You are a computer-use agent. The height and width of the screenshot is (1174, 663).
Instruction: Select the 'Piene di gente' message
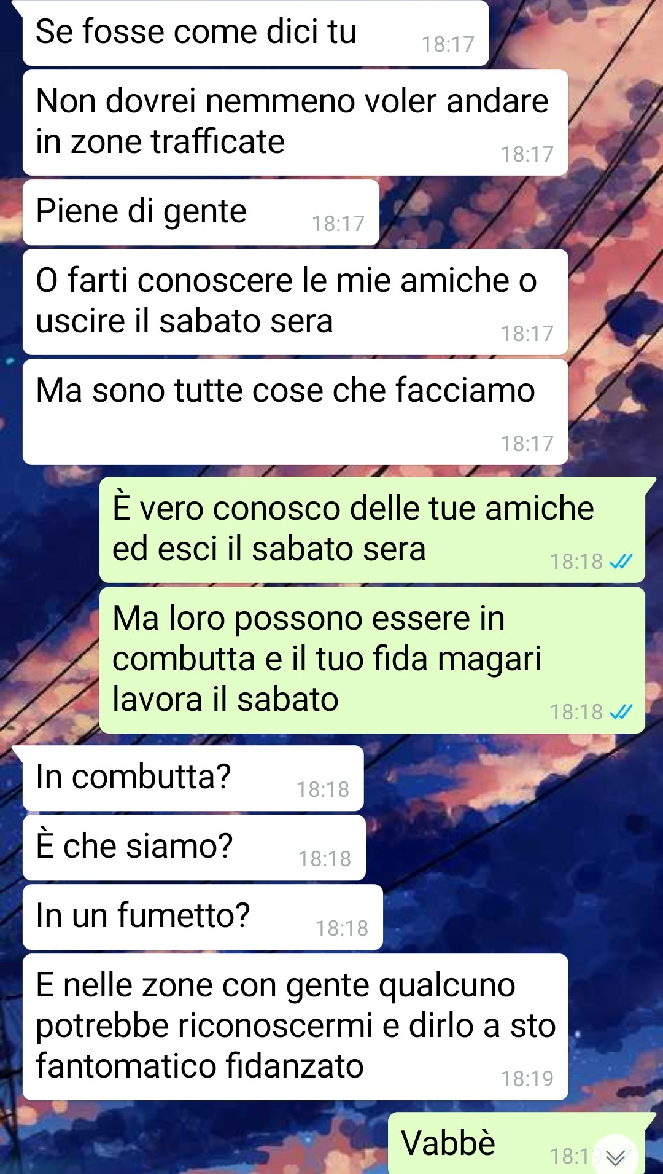pos(201,213)
